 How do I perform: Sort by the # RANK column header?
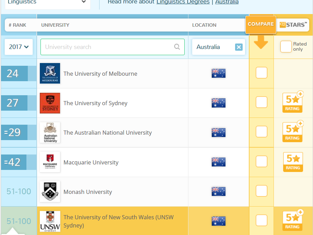[x=18, y=25]
